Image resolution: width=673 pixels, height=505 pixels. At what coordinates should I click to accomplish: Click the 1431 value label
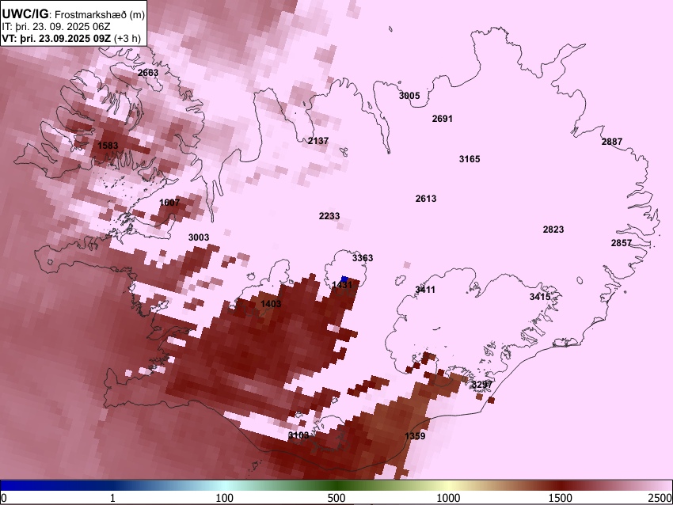click(x=342, y=285)
